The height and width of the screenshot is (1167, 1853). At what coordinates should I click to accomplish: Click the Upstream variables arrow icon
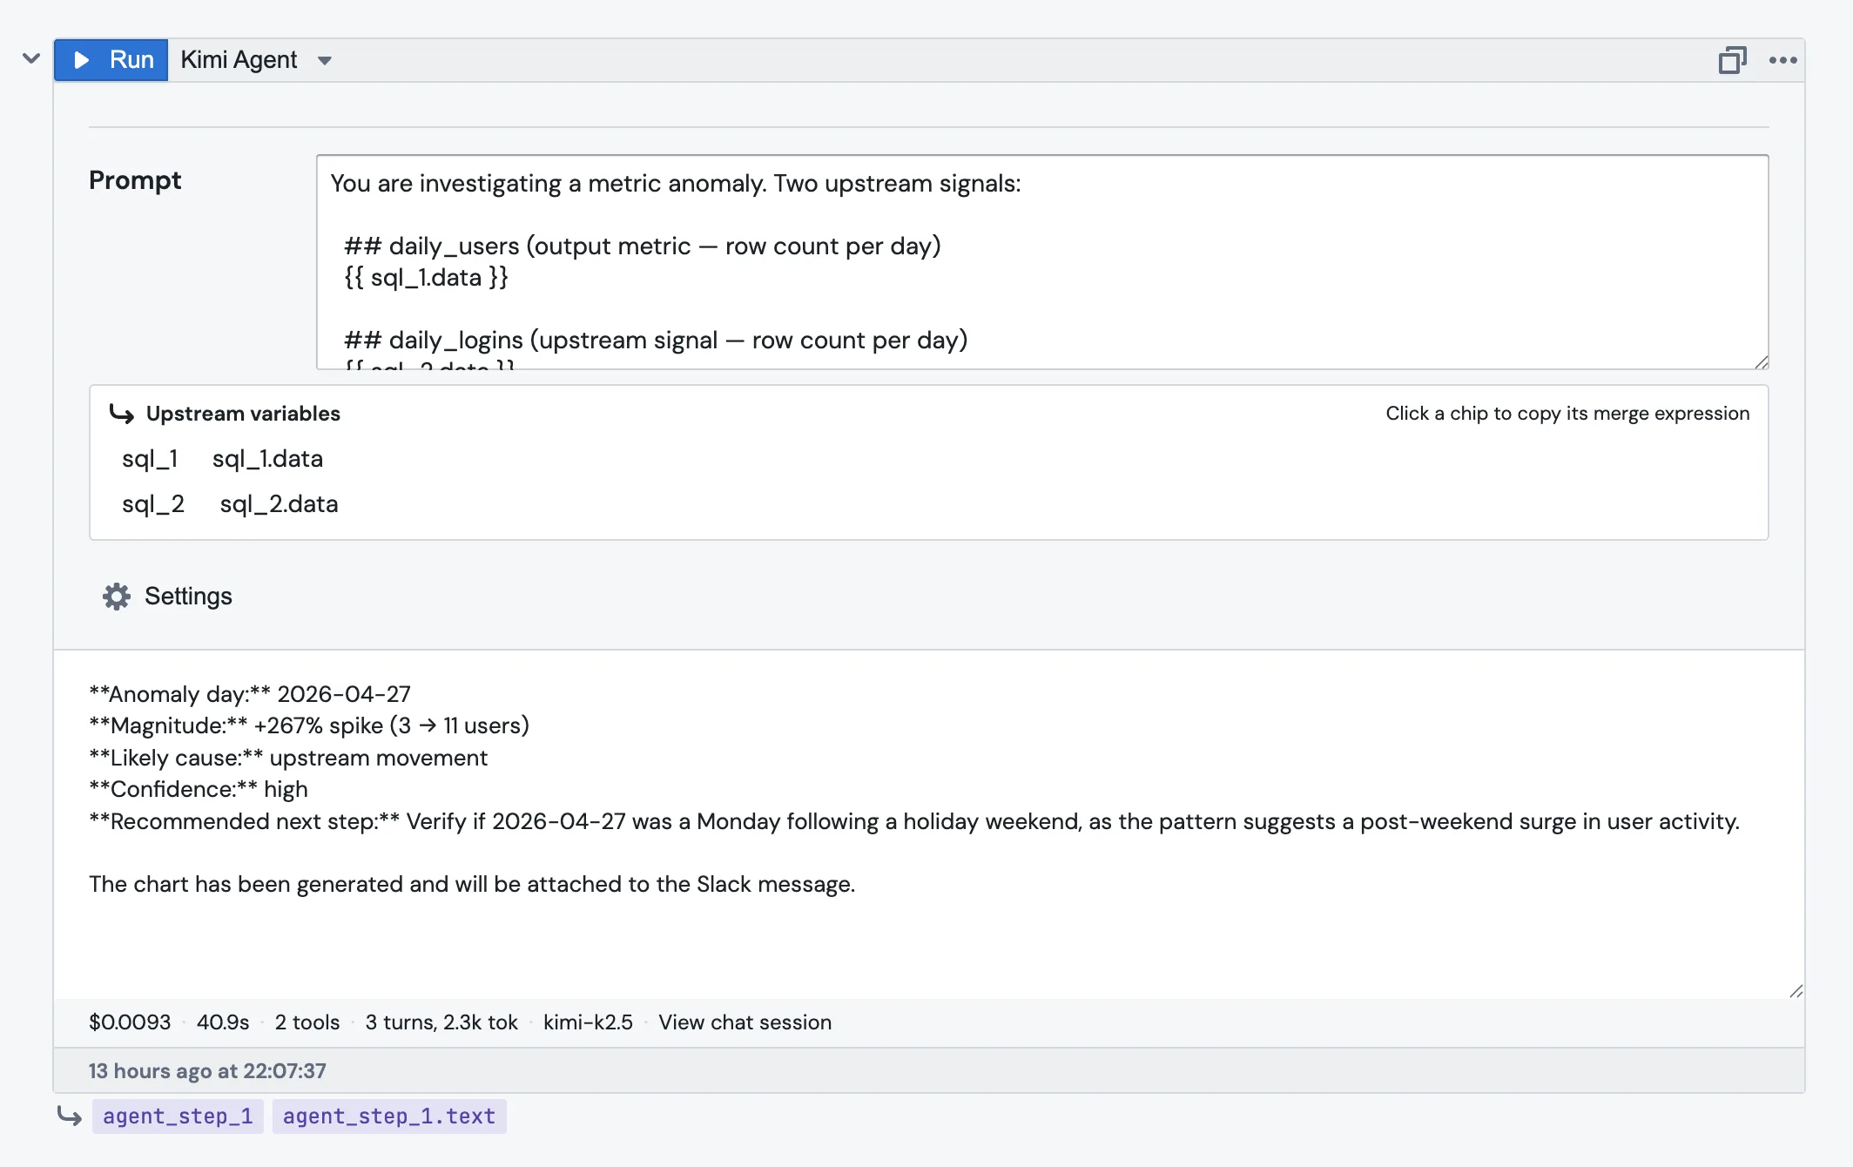[121, 414]
